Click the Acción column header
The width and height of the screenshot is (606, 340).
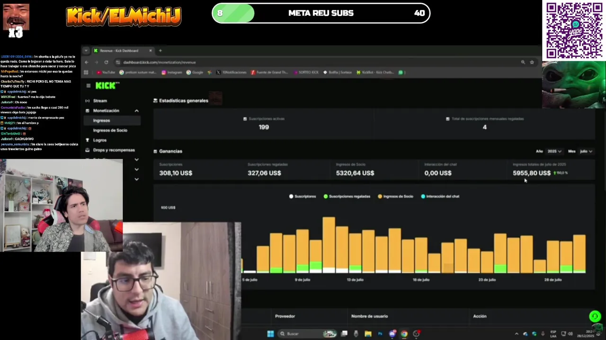[x=480, y=316]
